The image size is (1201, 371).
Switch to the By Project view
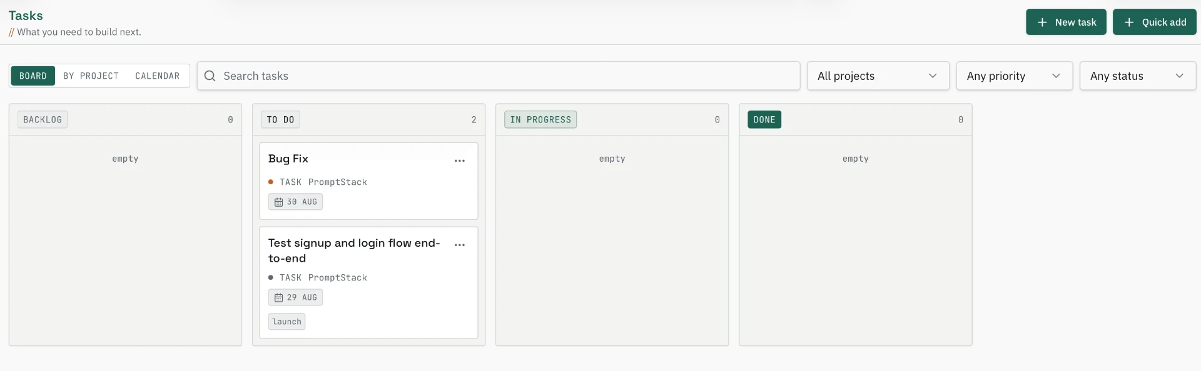point(91,76)
